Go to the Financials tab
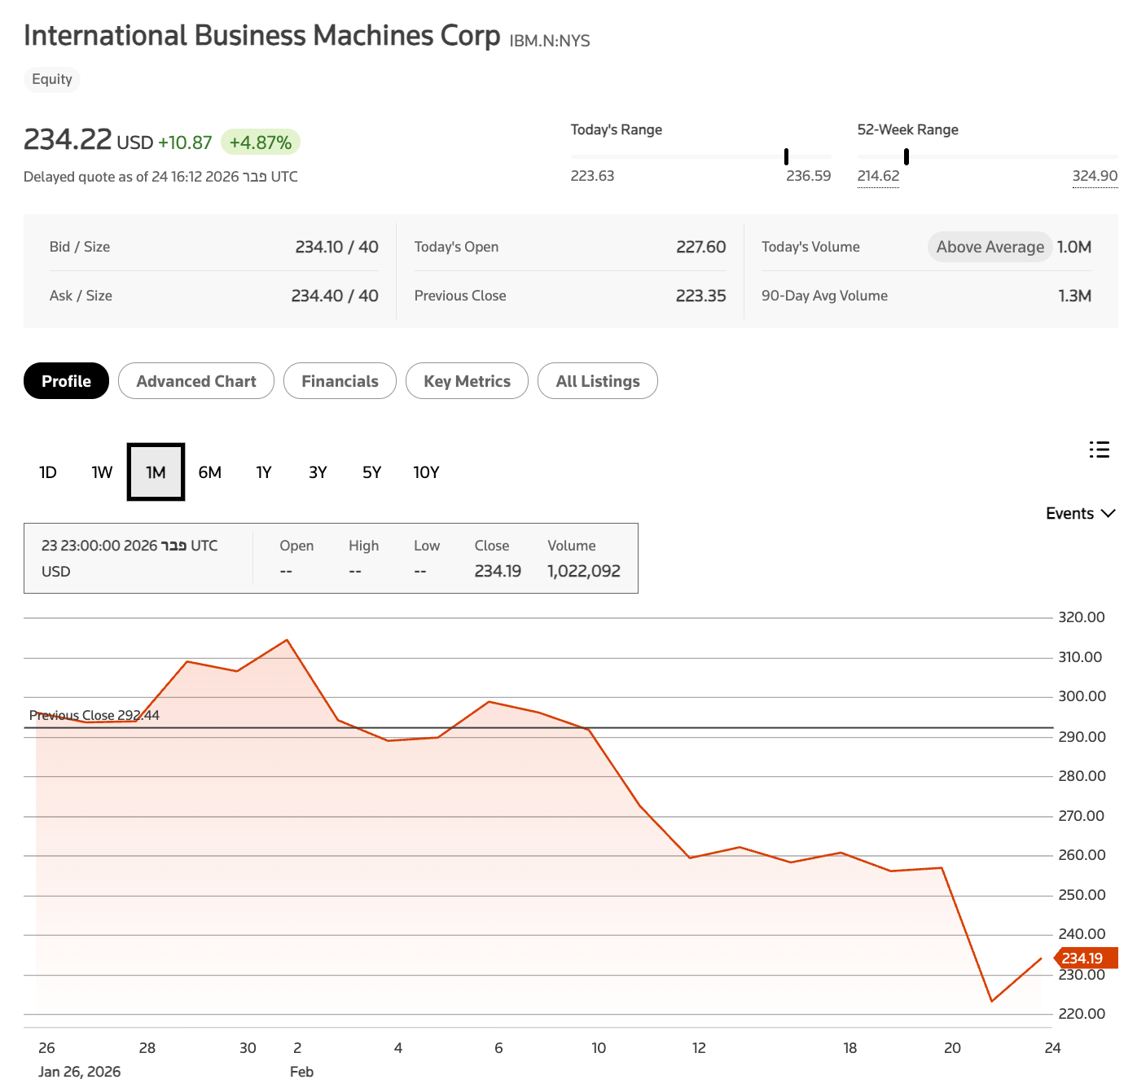 point(340,381)
